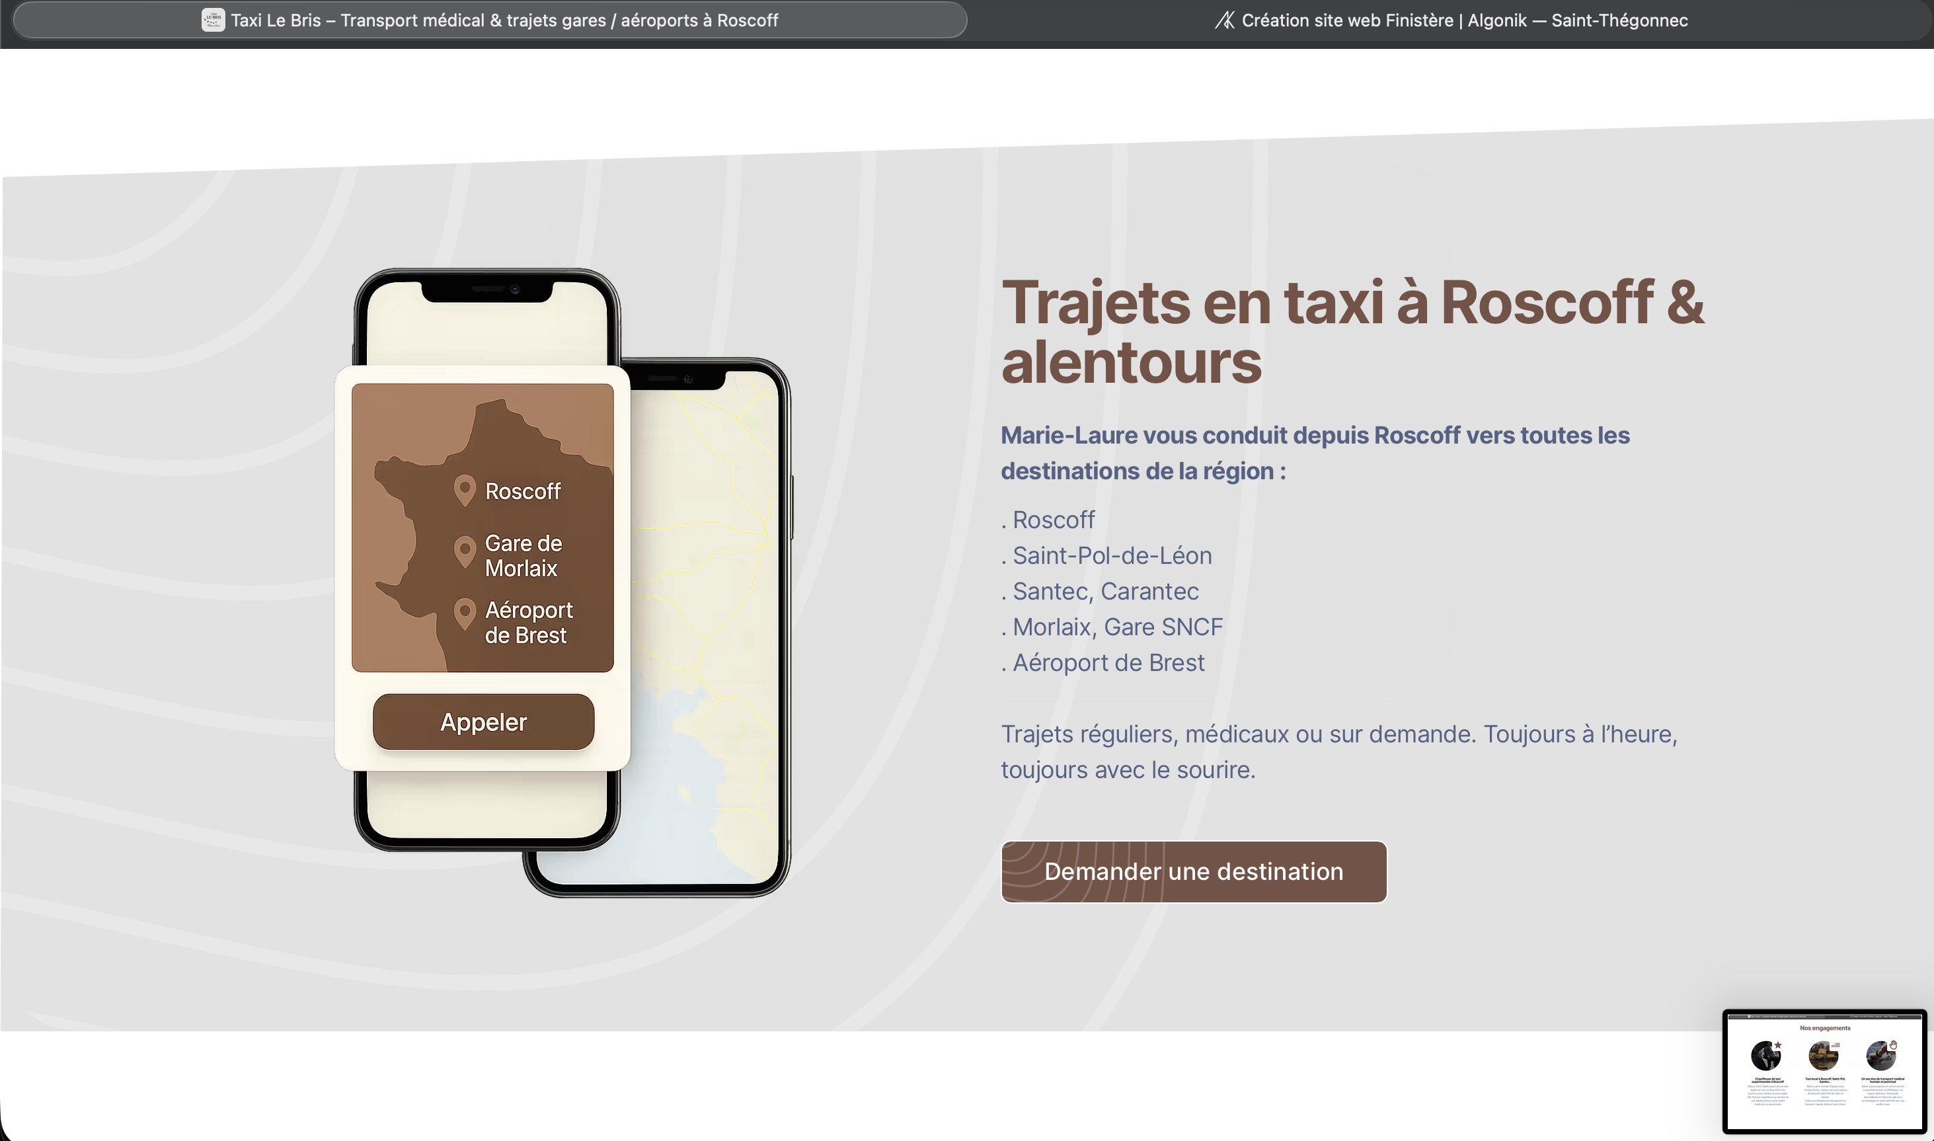1934x1141 pixels.
Task: Click the Taxi Le Bris tab favicon
Action: [213, 20]
